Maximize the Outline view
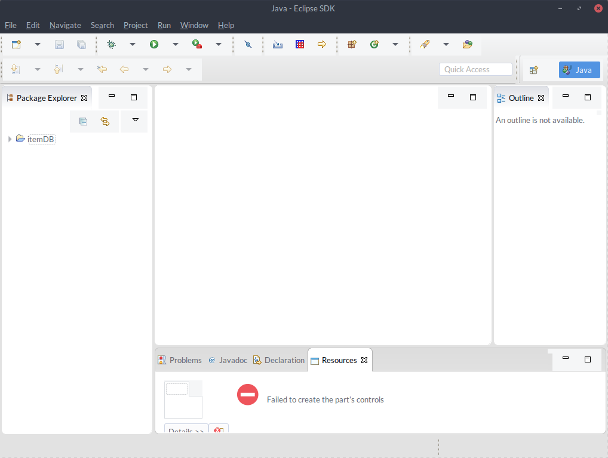Image resolution: width=608 pixels, height=458 pixels. click(x=588, y=97)
